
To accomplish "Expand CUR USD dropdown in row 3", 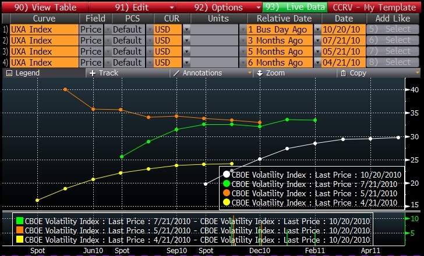I will pos(186,51).
